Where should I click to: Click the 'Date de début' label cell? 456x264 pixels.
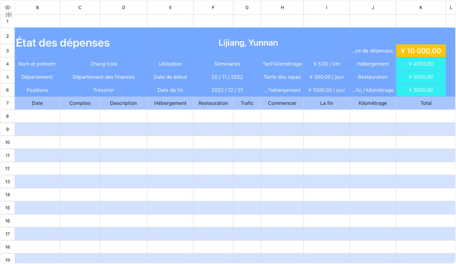click(x=170, y=77)
